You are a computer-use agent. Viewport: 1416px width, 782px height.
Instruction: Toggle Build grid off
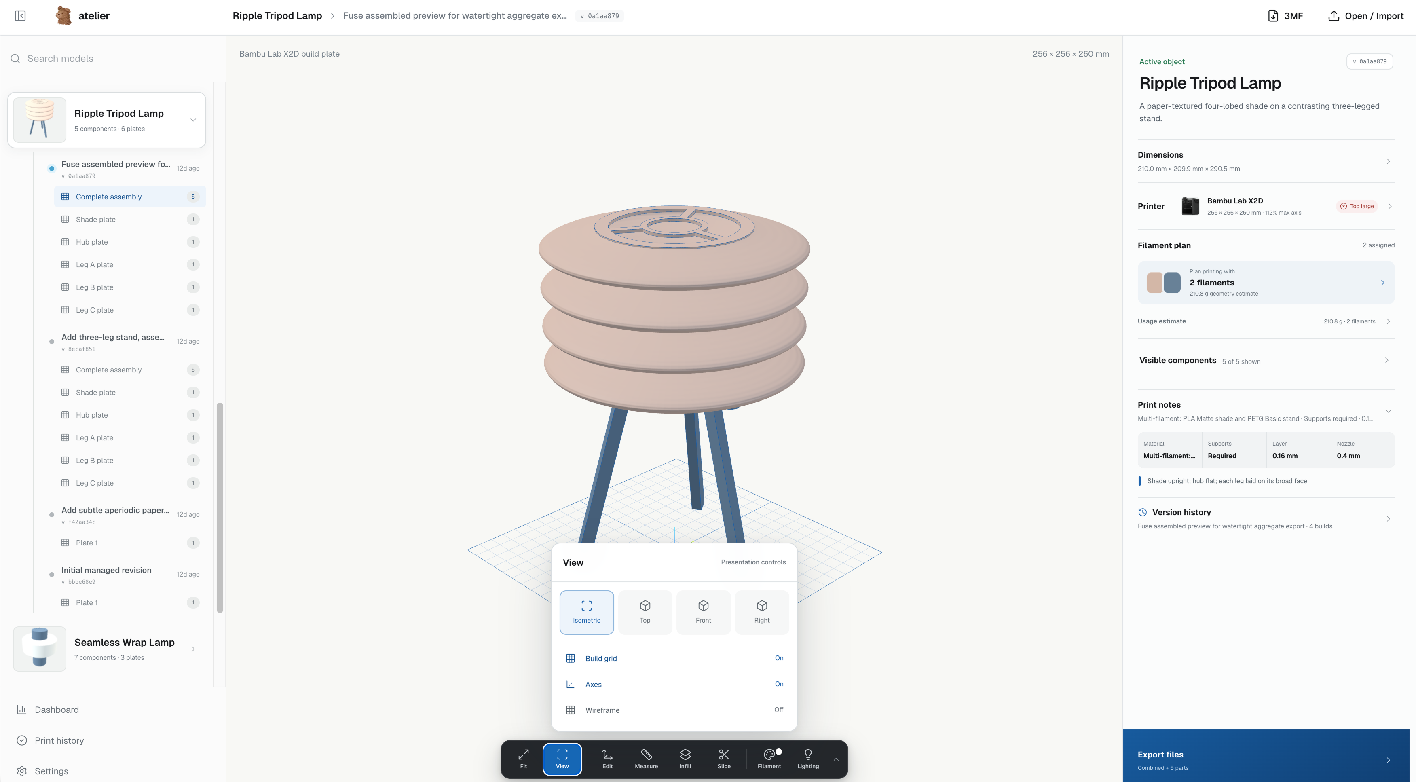[674, 658]
